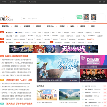Open the 不思议地下城 banner advertisement

coord(53,49)
